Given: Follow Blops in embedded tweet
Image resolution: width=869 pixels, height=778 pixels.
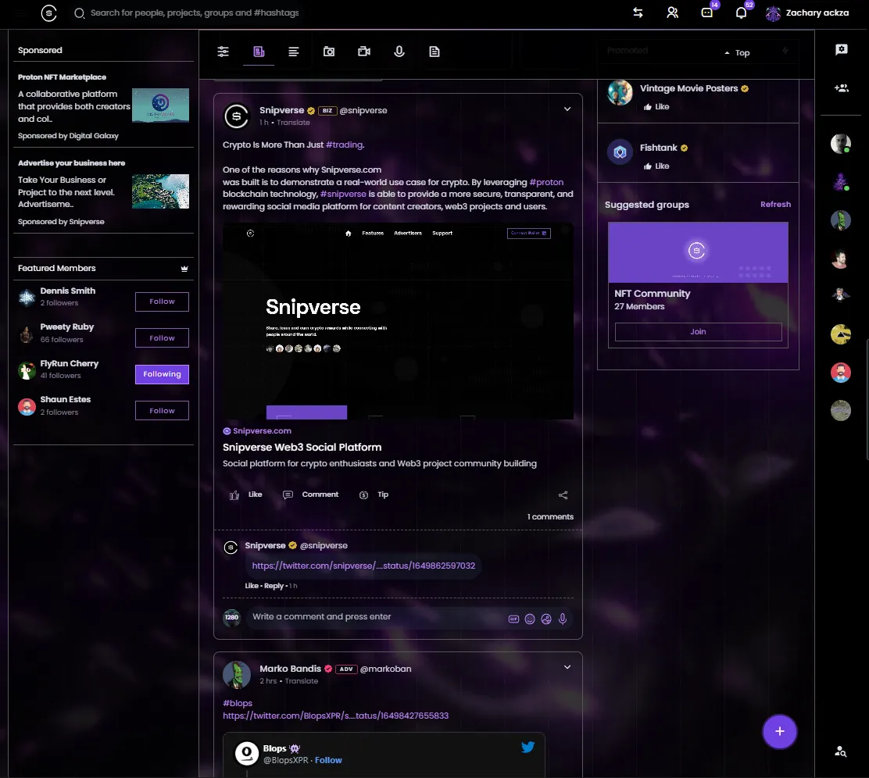Looking at the screenshot, I should [x=328, y=760].
